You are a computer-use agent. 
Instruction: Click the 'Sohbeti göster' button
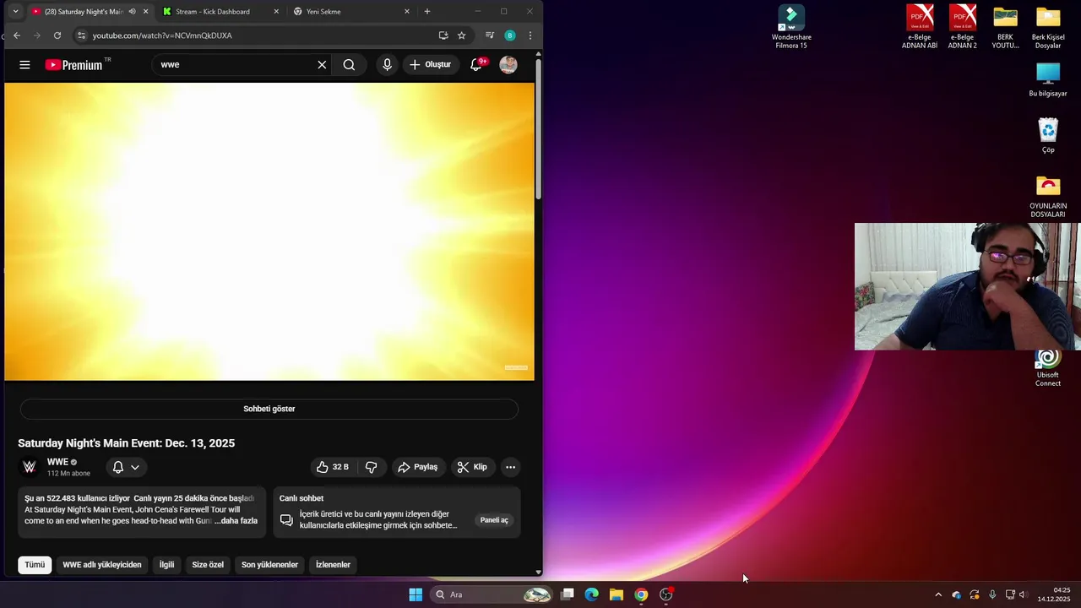[x=269, y=409]
